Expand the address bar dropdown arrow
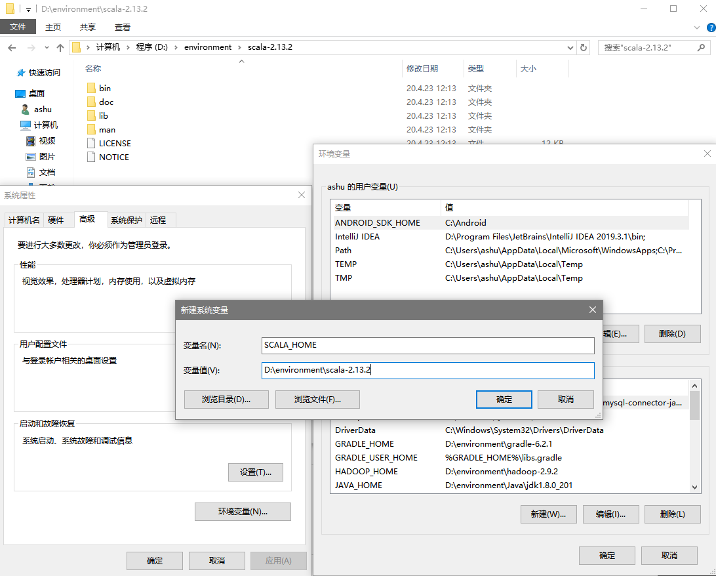Screen dimensions: 716x576 (569, 47)
